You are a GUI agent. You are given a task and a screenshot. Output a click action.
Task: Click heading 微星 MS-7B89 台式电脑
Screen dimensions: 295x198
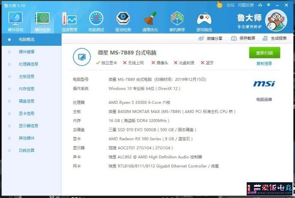(x=127, y=53)
